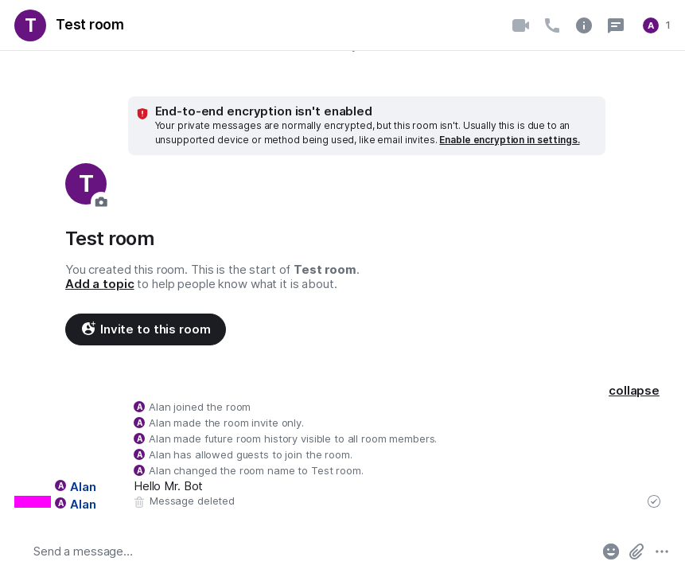Click the message sent receipt checkmark
This screenshot has height=573, width=685.
[x=654, y=501]
